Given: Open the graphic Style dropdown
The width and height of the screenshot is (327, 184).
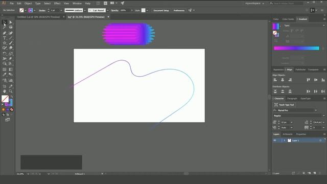Looking at the screenshot, I should [x=147, y=10].
